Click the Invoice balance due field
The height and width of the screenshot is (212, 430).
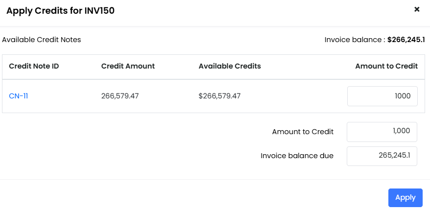[x=382, y=156]
